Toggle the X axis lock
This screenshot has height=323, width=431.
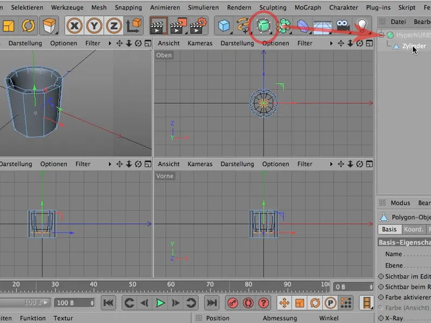pyautogui.click(x=74, y=26)
